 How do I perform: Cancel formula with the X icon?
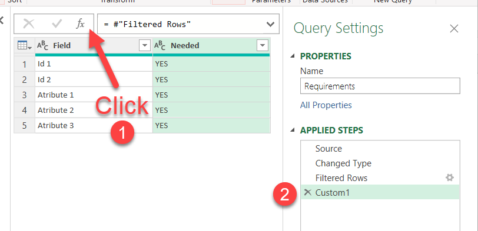29,24
